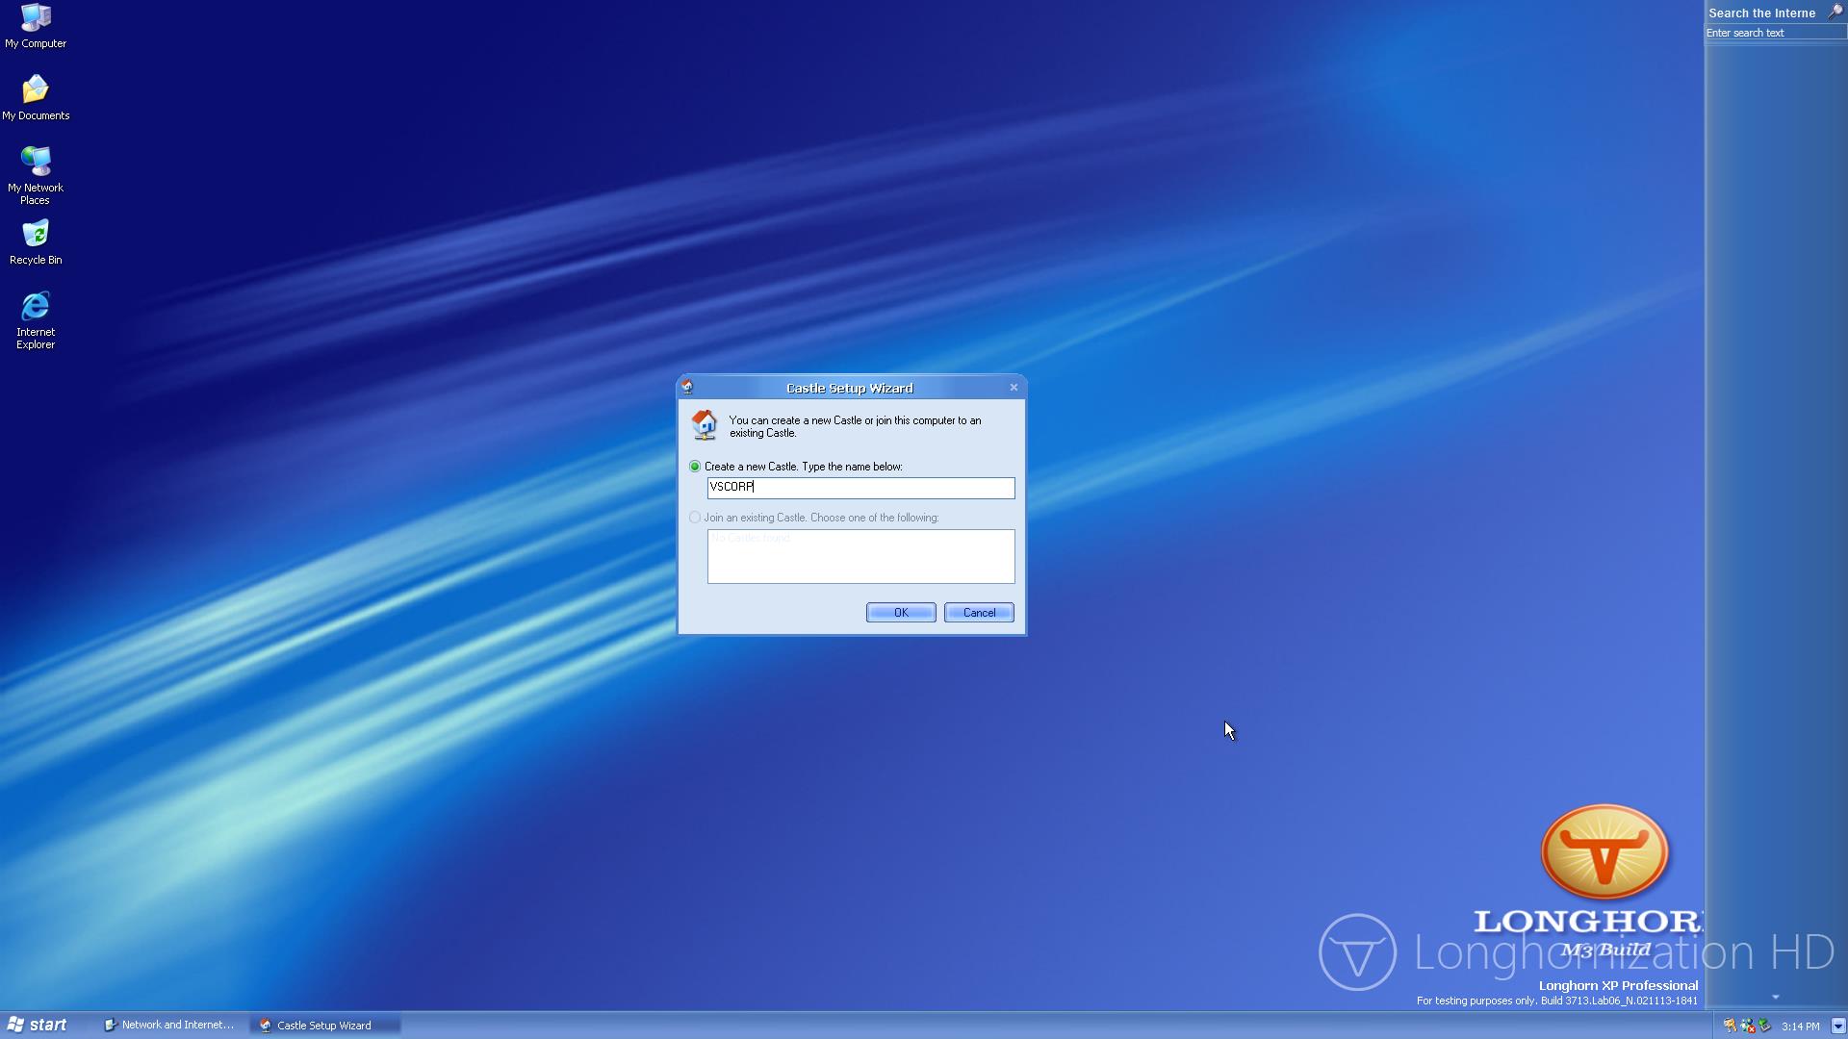Open the Recycle Bin icon
Screen dimensions: 1848x1039
(x=36, y=241)
